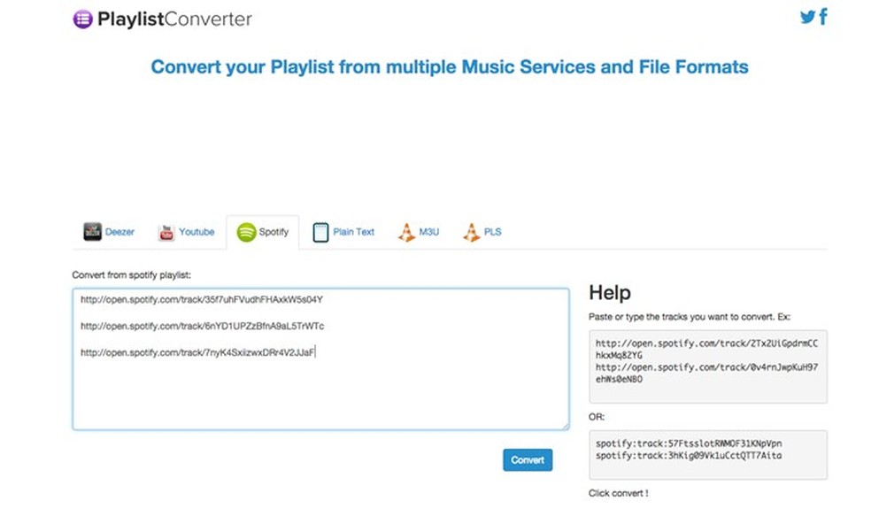Click the Youtube service icon
The image size is (871, 524).
point(166,232)
